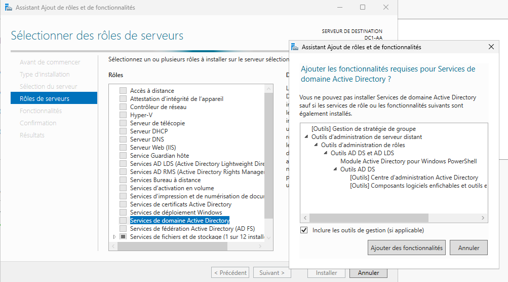Check Attestation d'intégrité de l'appareil checkbox
Screen dimensions: 508x282
[123, 99]
